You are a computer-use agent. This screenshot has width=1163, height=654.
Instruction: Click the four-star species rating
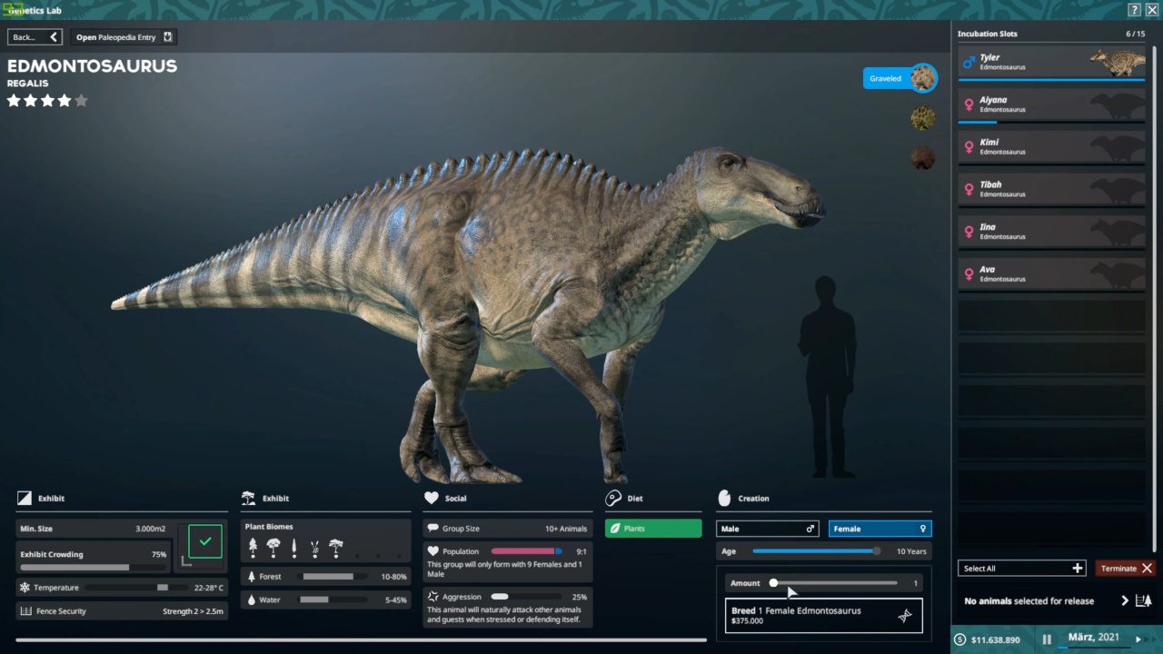(x=47, y=101)
